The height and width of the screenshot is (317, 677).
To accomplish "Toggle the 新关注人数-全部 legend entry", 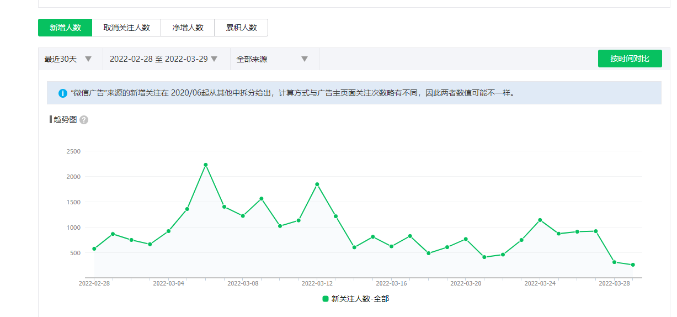I will click(x=356, y=299).
